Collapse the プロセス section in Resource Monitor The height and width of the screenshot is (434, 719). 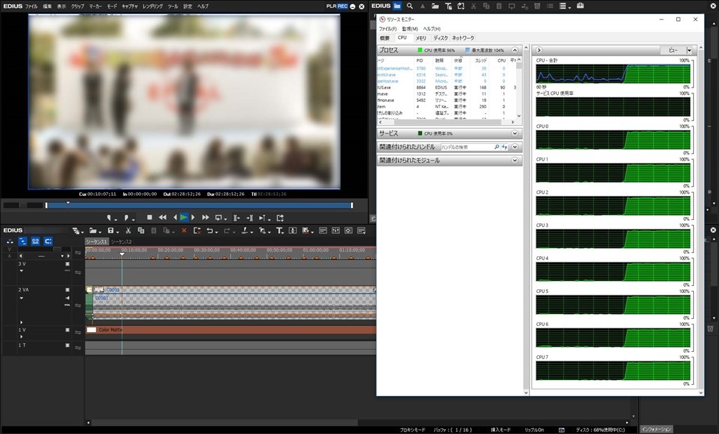coord(515,51)
